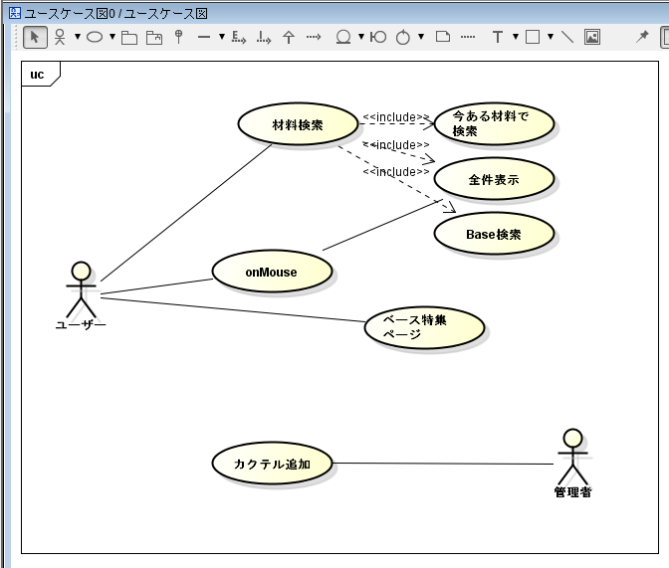
Task: Select the Insert Image tool
Action: coord(592,37)
